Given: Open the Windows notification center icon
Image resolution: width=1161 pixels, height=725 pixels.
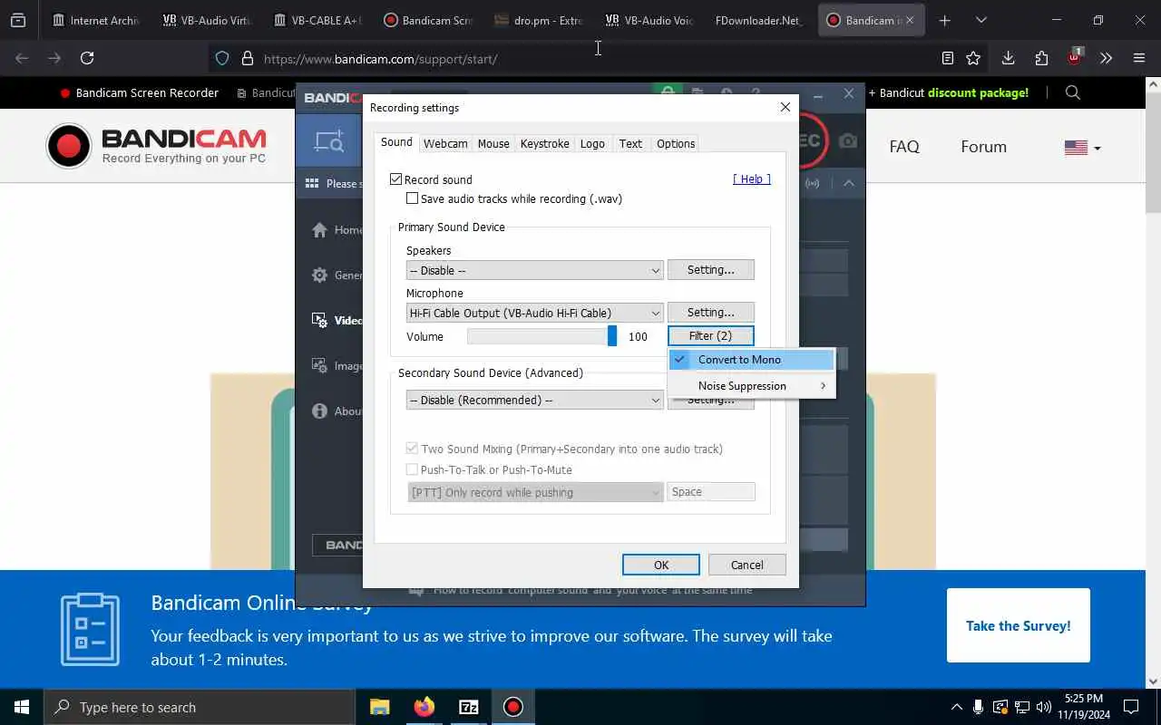Looking at the screenshot, I should (1131, 707).
